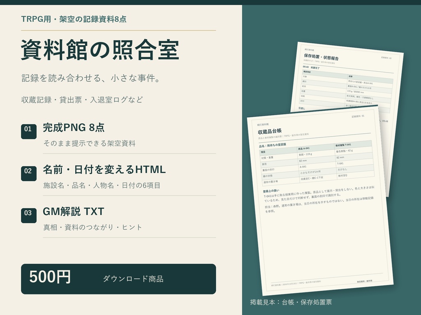Click the header TRPG用・架空の記録資料8点
Viewport: 421px width, 315px height.
pyautogui.click(x=74, y=19)
